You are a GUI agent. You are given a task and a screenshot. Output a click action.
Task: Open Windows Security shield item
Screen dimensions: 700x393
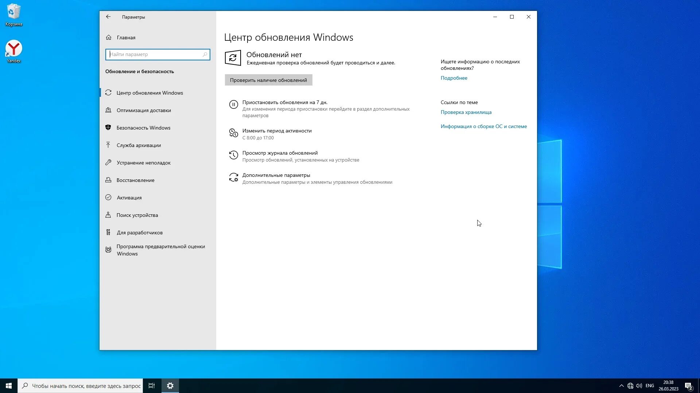pos(143,128)
